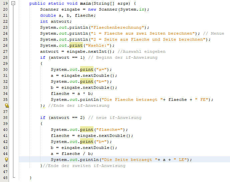Image resolution: width=230 pixels, height=182 pixels.
Task: Click "flaeche = a * b;" statement
Action: point(72,94)
